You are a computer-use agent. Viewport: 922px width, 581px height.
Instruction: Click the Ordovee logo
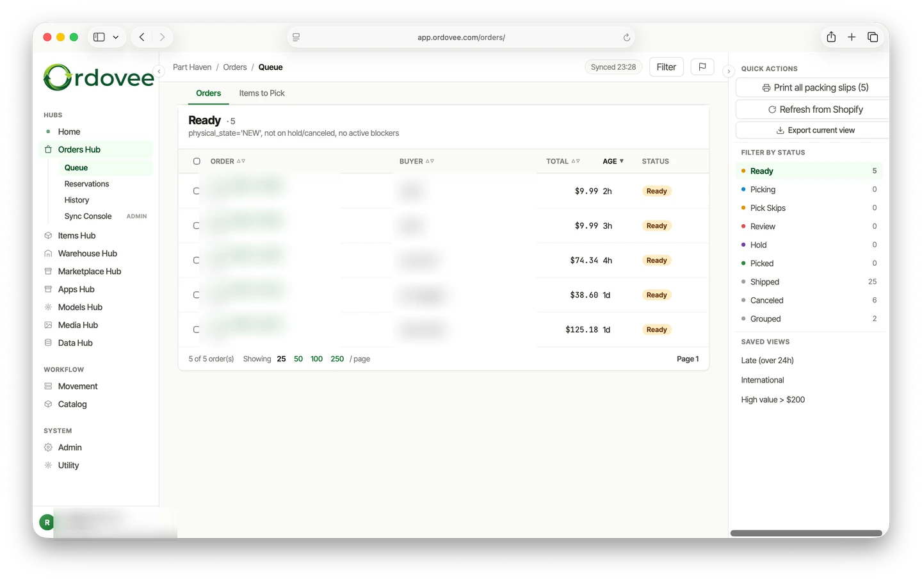tap(99, 78)
